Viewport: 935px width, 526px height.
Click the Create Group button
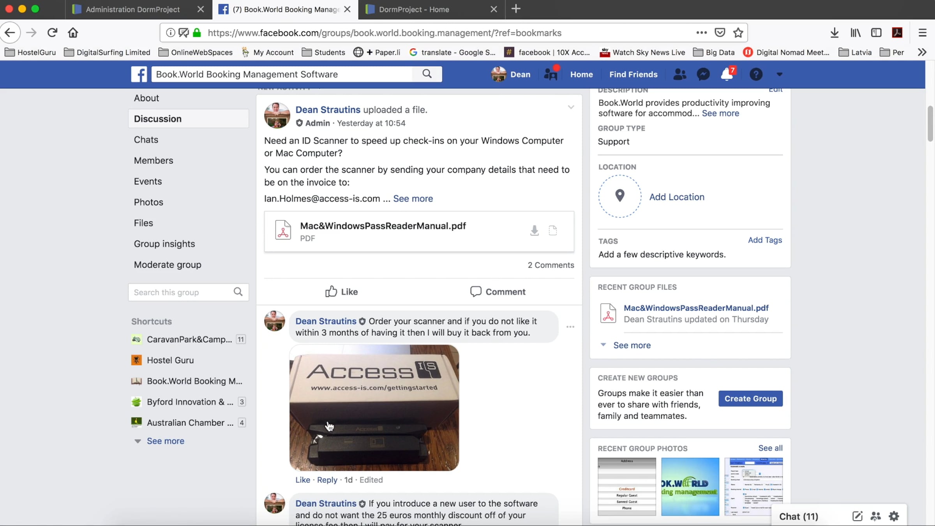pos(750,399)
